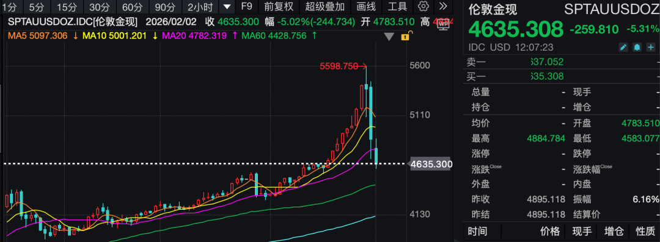Screen dimensions: 660x242
Task: Switch chart to 60分 interval
Action: (x=130, y=6)
